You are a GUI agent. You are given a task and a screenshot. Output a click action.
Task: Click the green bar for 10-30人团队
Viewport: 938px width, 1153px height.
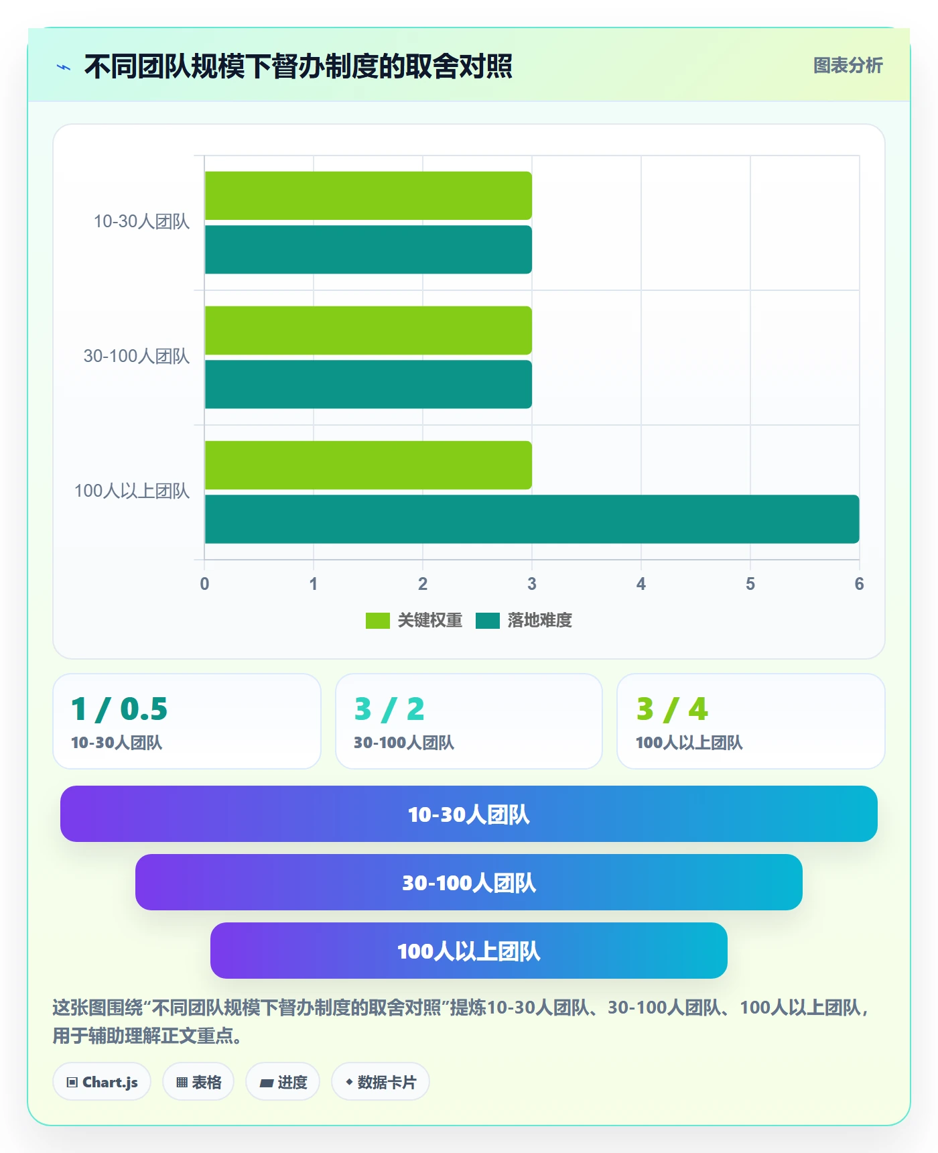click(x=368, y=196)
